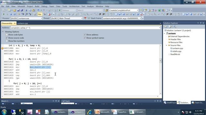The width and height of the screenshot is (206, 115).
Task: Click the Copy icon in standard toolbar
Action: point(30,10)
